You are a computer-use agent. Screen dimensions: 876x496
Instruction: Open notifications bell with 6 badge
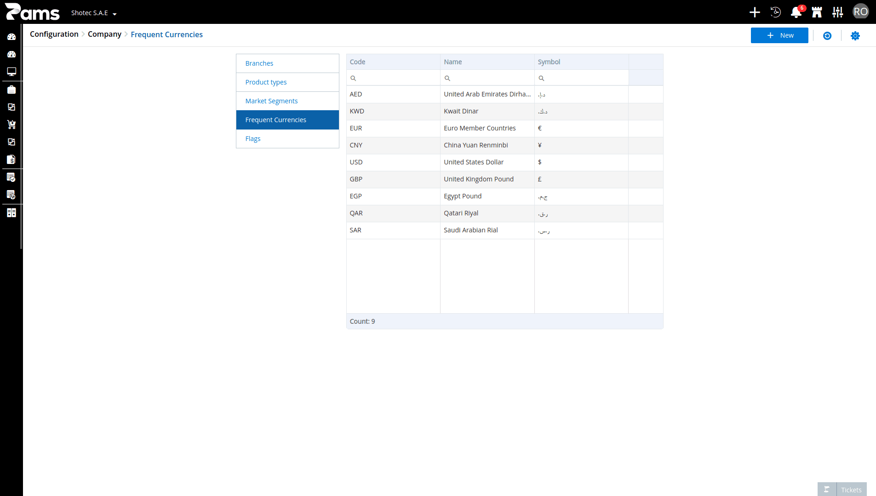(x=796, y=12)
